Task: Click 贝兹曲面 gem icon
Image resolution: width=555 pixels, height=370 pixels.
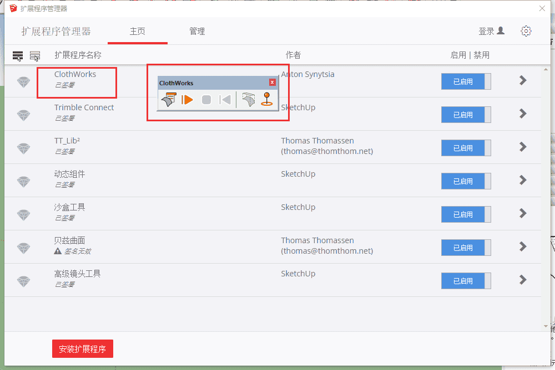Action: pos(24,249)
